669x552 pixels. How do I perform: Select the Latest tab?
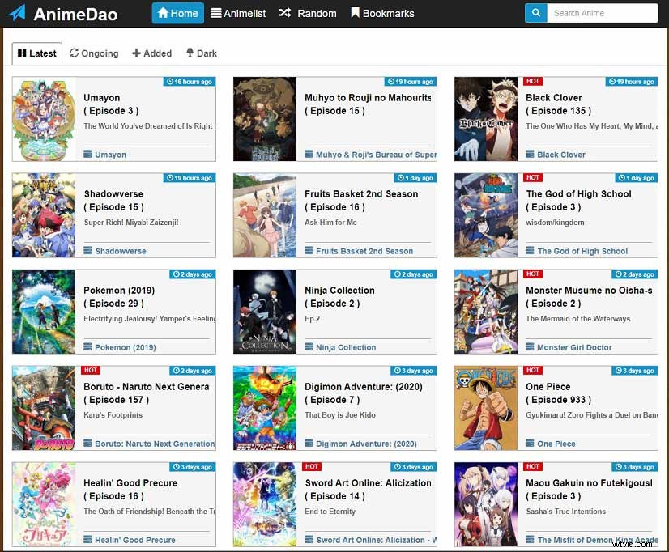coord(36,53)
